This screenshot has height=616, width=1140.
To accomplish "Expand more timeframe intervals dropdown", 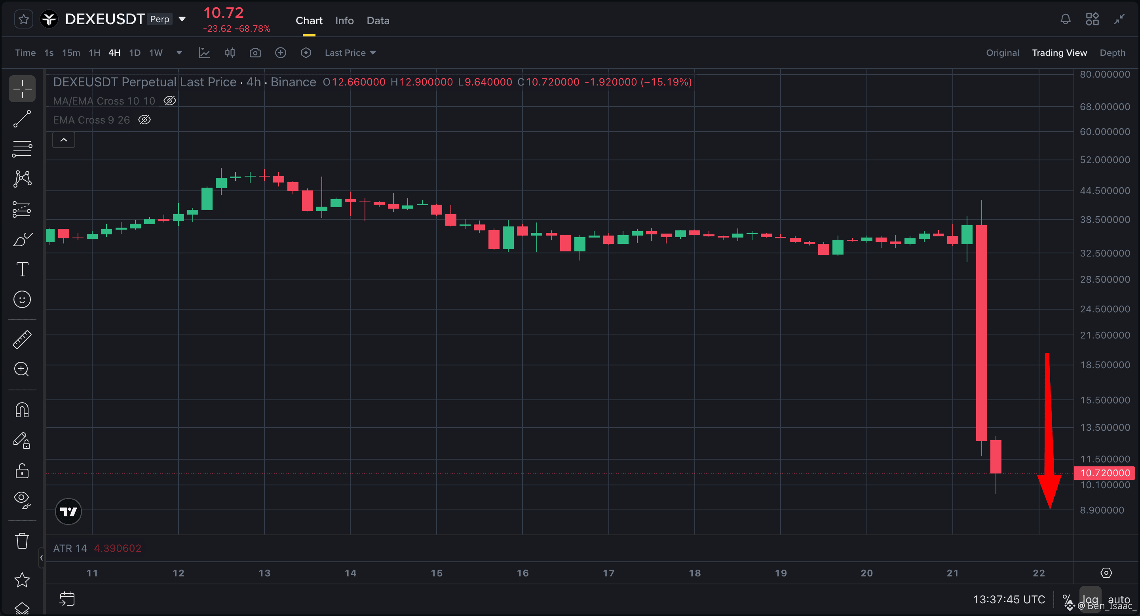I will coord(179,53).
